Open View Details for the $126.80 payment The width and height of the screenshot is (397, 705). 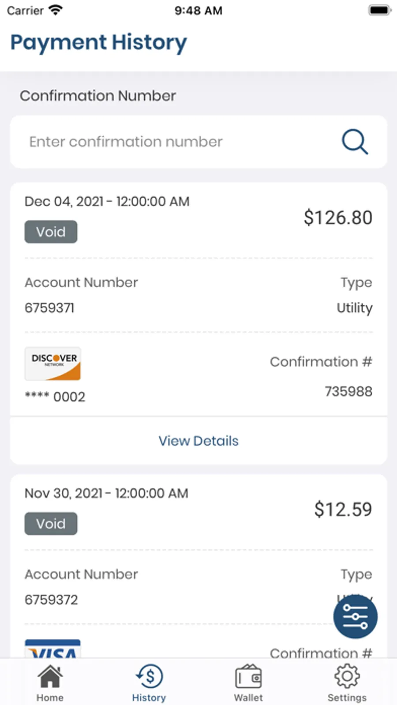click(x=198, y=441)
